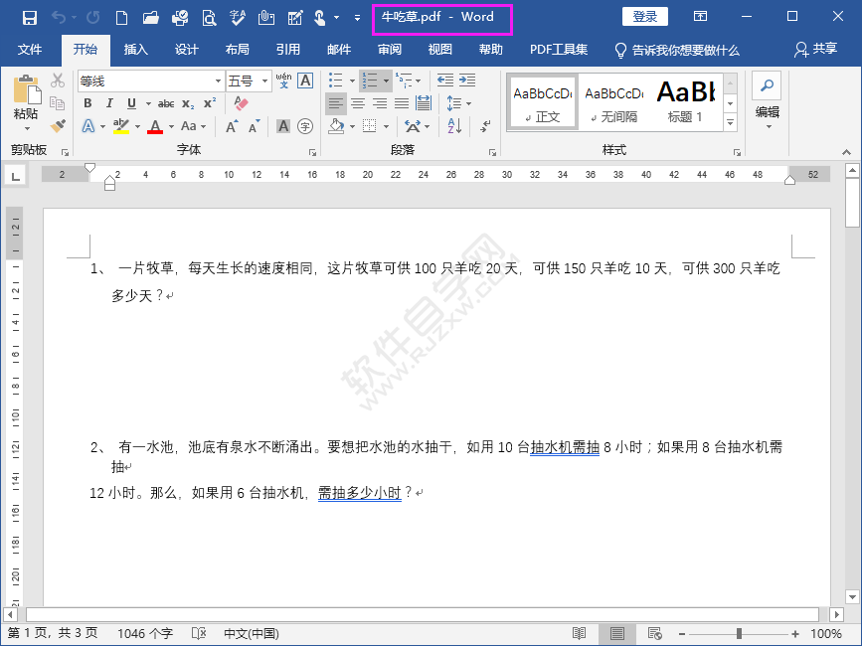The height and width of the screenshot is (646, 862).
Task: Click the clear formatting eraser icon
Action: 239,103
